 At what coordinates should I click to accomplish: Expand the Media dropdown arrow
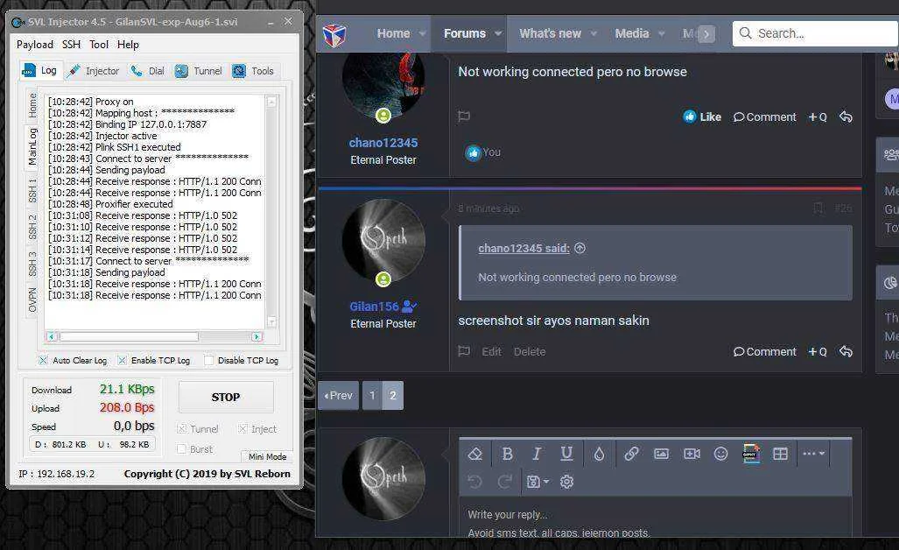pyautogui.click(x=661, y=34)
